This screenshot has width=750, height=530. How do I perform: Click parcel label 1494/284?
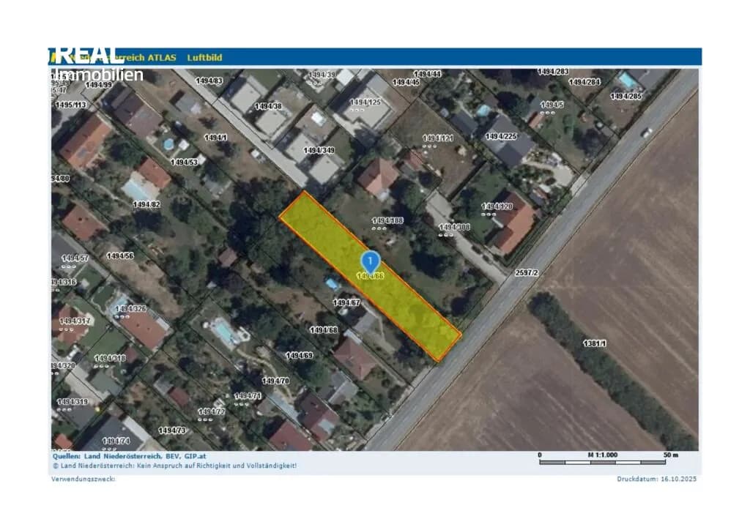(x=584, y=82)
